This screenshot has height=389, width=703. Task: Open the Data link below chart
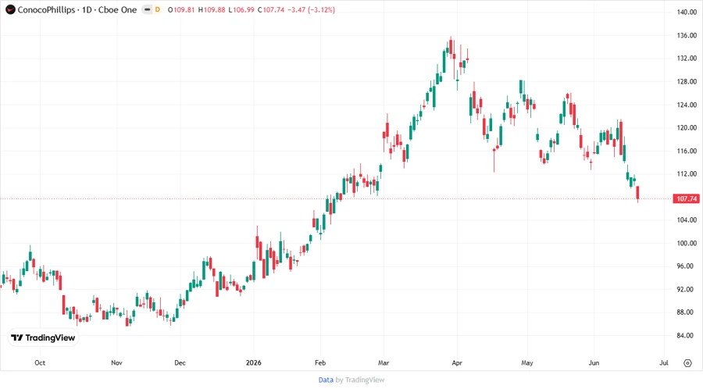(x=326, y=380)
